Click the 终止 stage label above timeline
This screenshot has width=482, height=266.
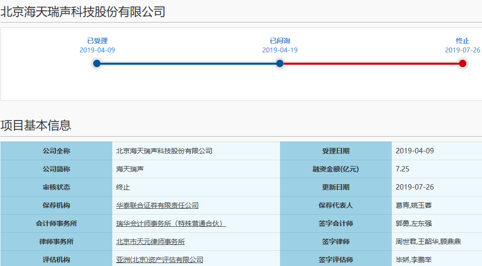tap(462, 41)
